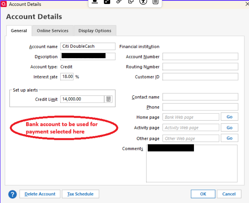Click the Home page Bank Web page field
Screen dimensions: 249x203
pos(191,117)
